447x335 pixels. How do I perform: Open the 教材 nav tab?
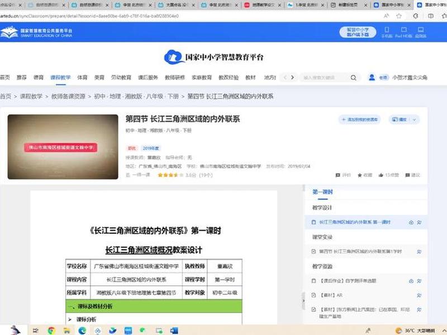[x=250, y=78]
